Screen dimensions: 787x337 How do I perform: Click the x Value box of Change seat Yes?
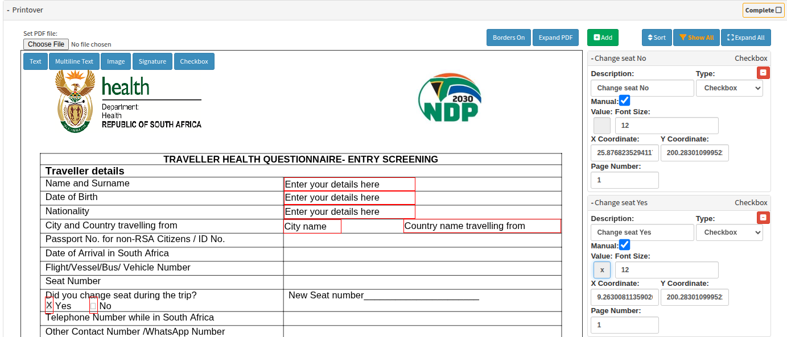602,270
